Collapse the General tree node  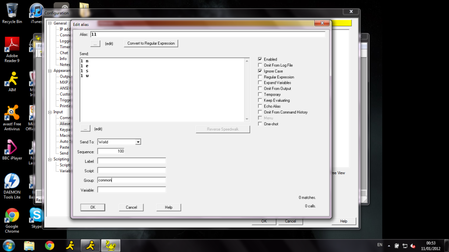click(50, 23)
